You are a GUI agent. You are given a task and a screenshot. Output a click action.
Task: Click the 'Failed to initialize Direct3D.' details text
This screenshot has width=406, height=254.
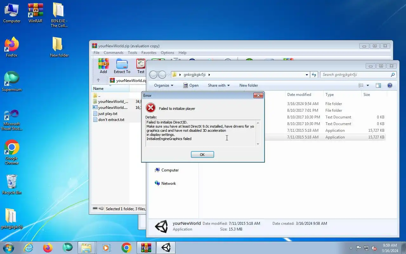pos(167,122)
